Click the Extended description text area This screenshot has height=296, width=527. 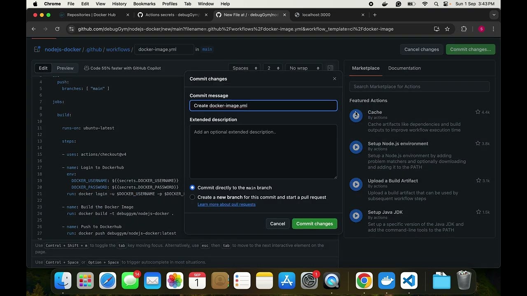coord(263,152)
